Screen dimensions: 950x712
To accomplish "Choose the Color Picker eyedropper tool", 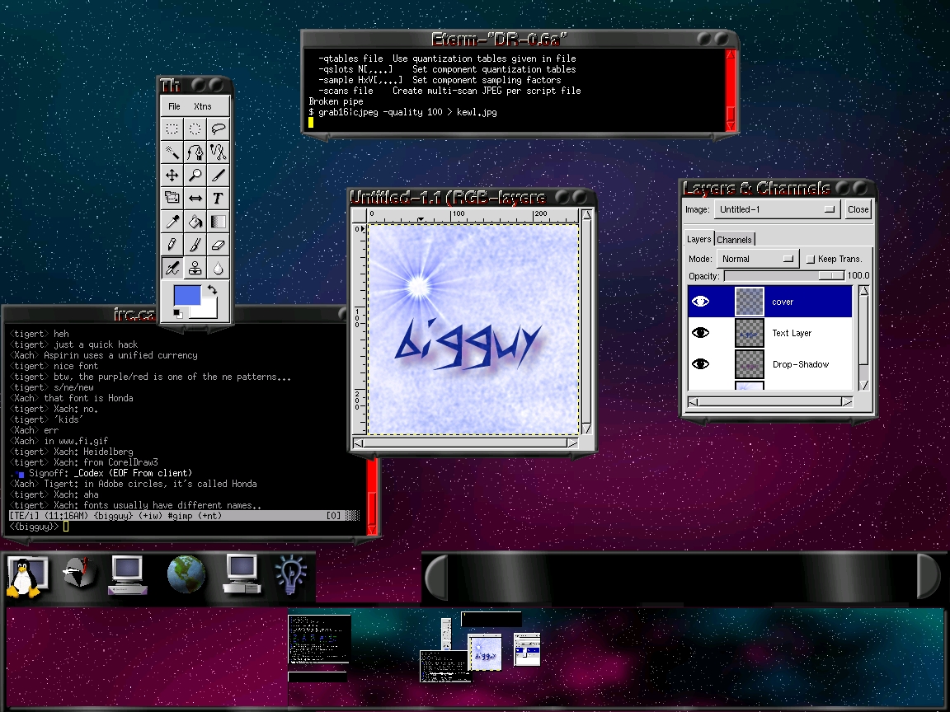I will tap(172, 222).
